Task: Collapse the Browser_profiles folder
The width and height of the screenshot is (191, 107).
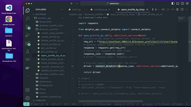Action: coord(49,29)
